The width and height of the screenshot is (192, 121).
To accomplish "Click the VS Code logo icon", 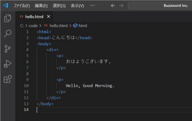I will (x=6, y=6).
